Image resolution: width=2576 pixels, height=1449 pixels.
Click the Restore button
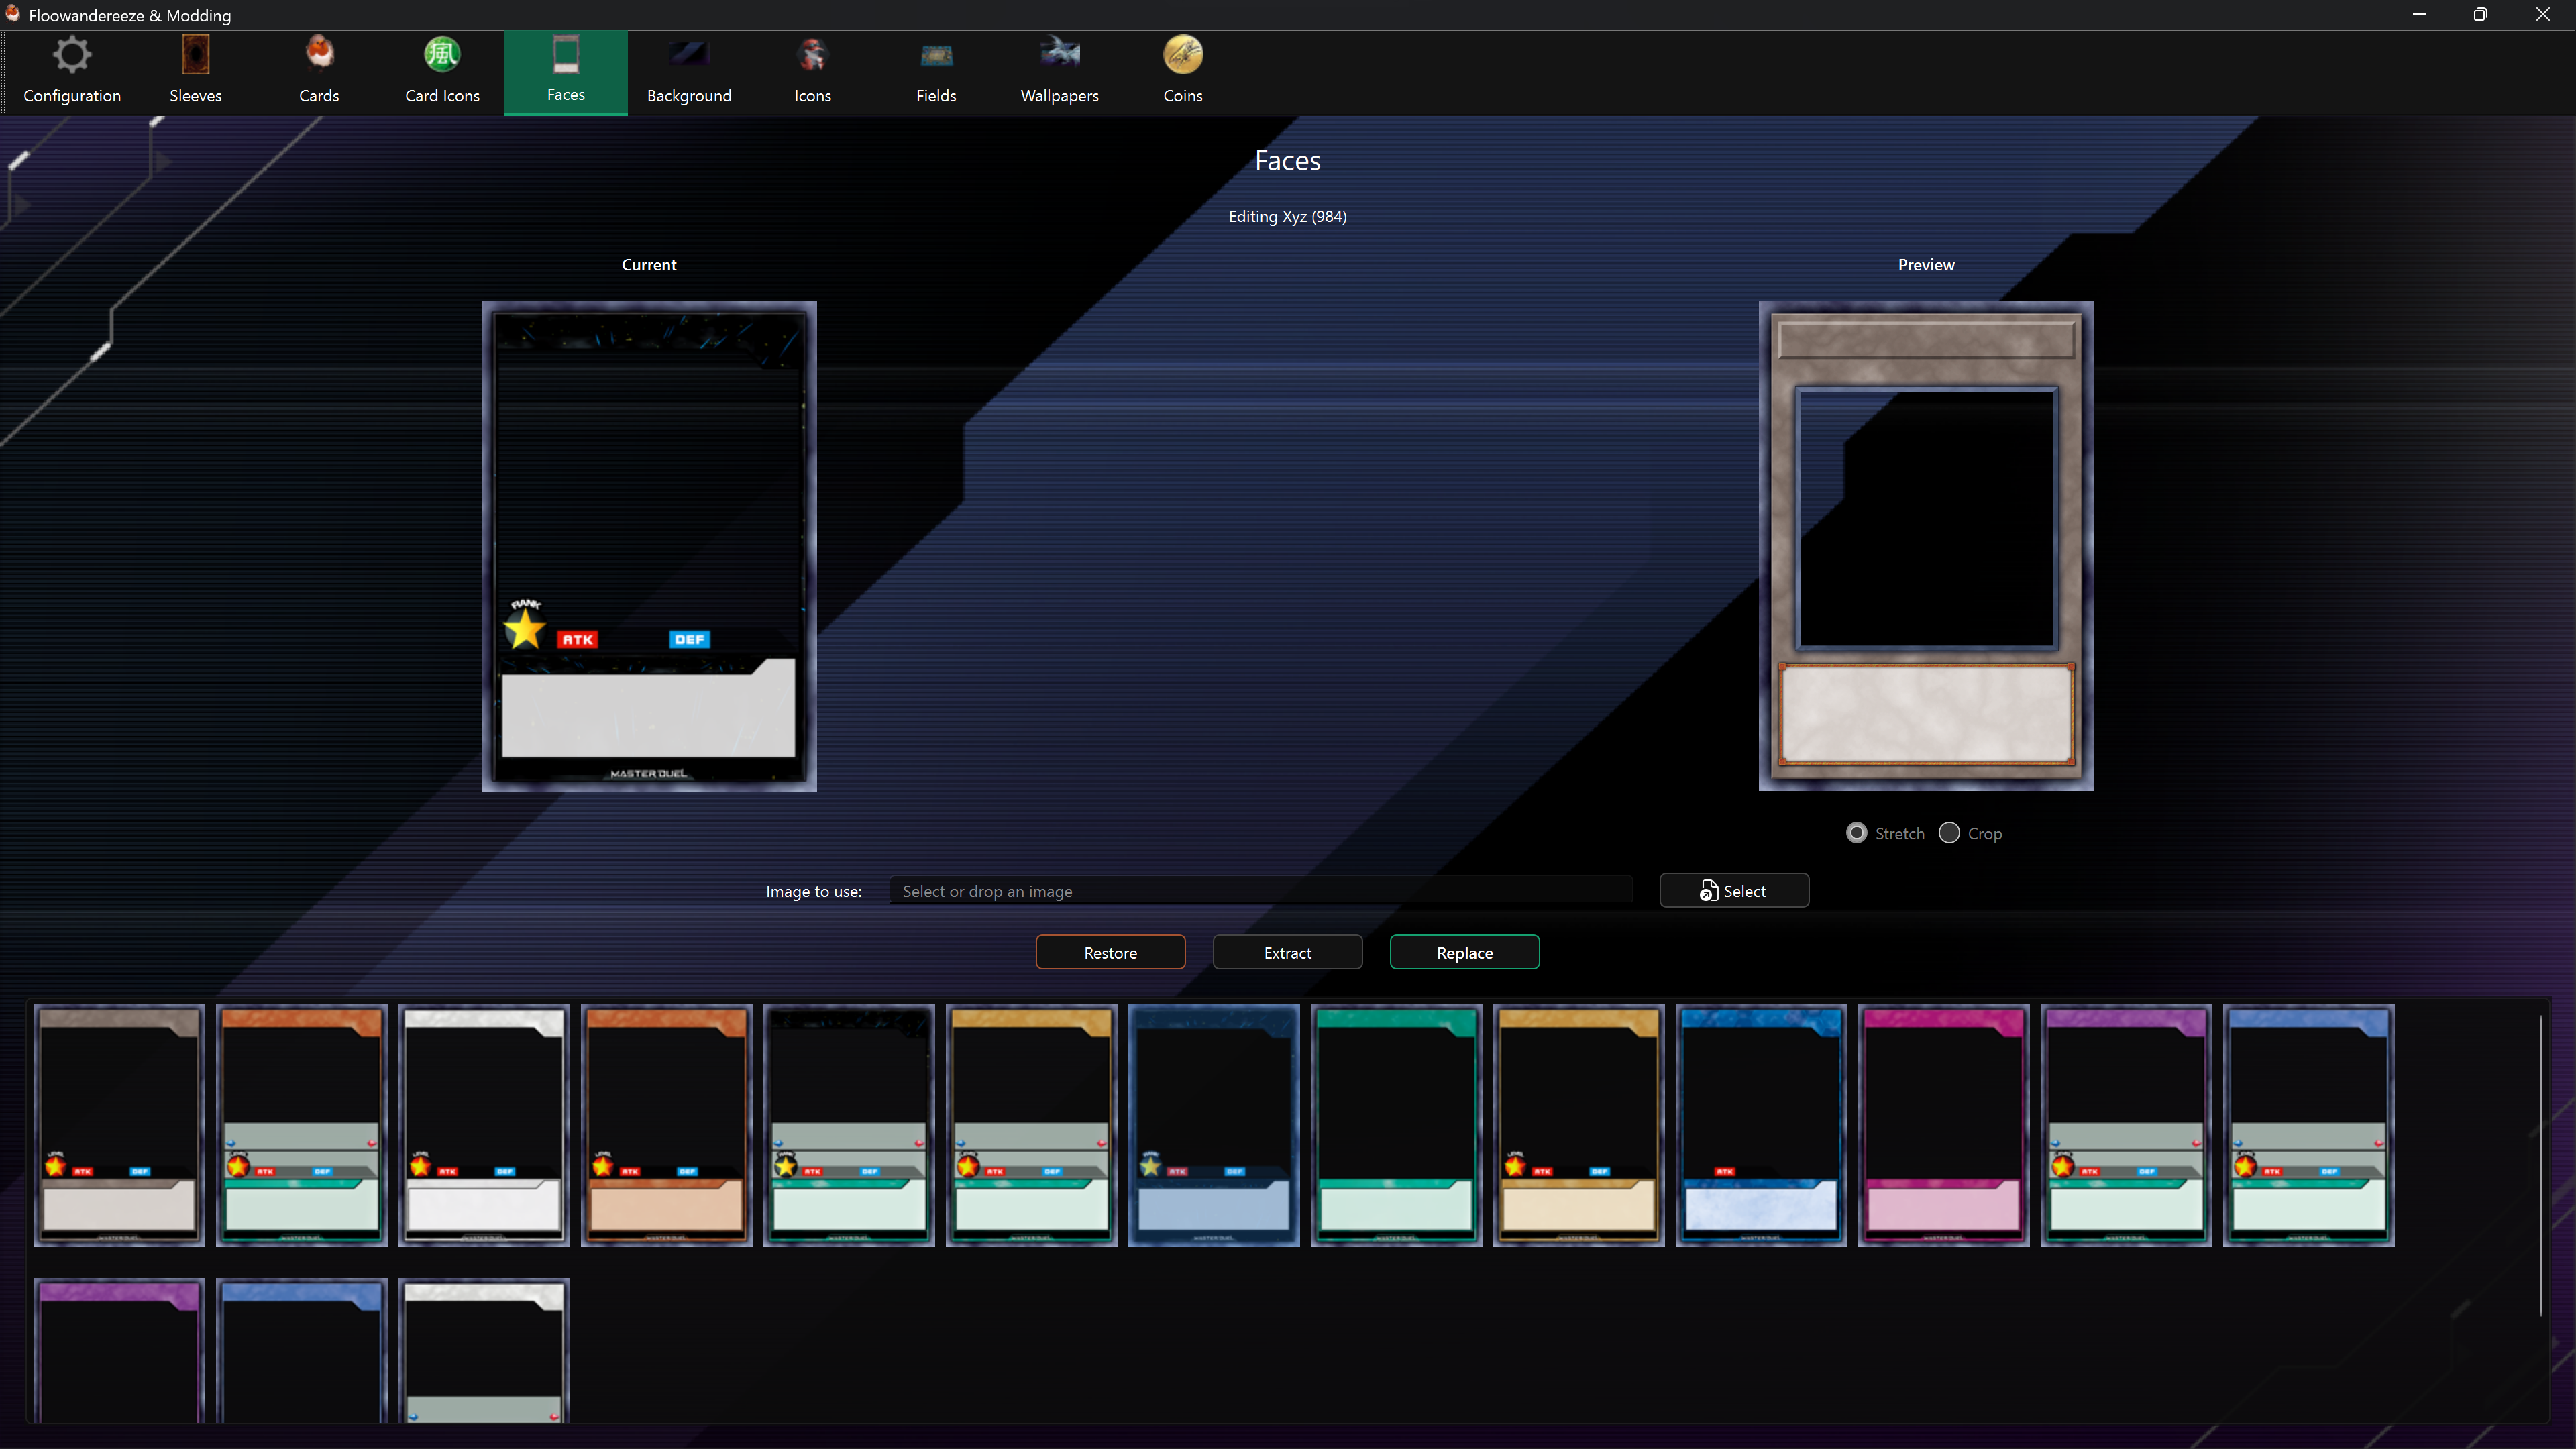(1110, 953)
